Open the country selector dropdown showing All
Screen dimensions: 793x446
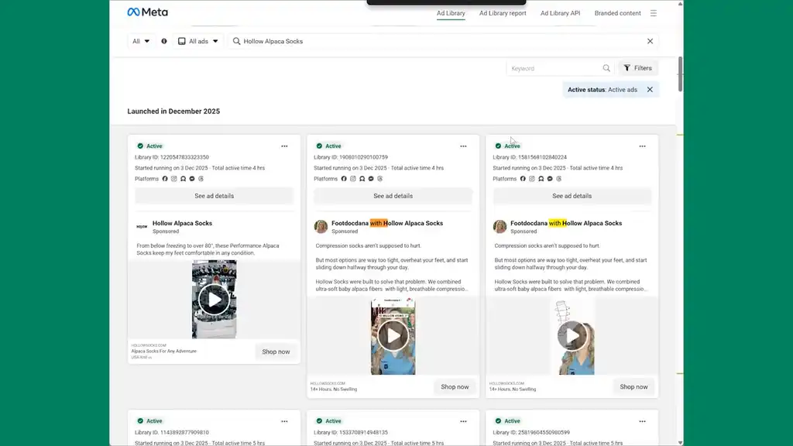(139, 41)
